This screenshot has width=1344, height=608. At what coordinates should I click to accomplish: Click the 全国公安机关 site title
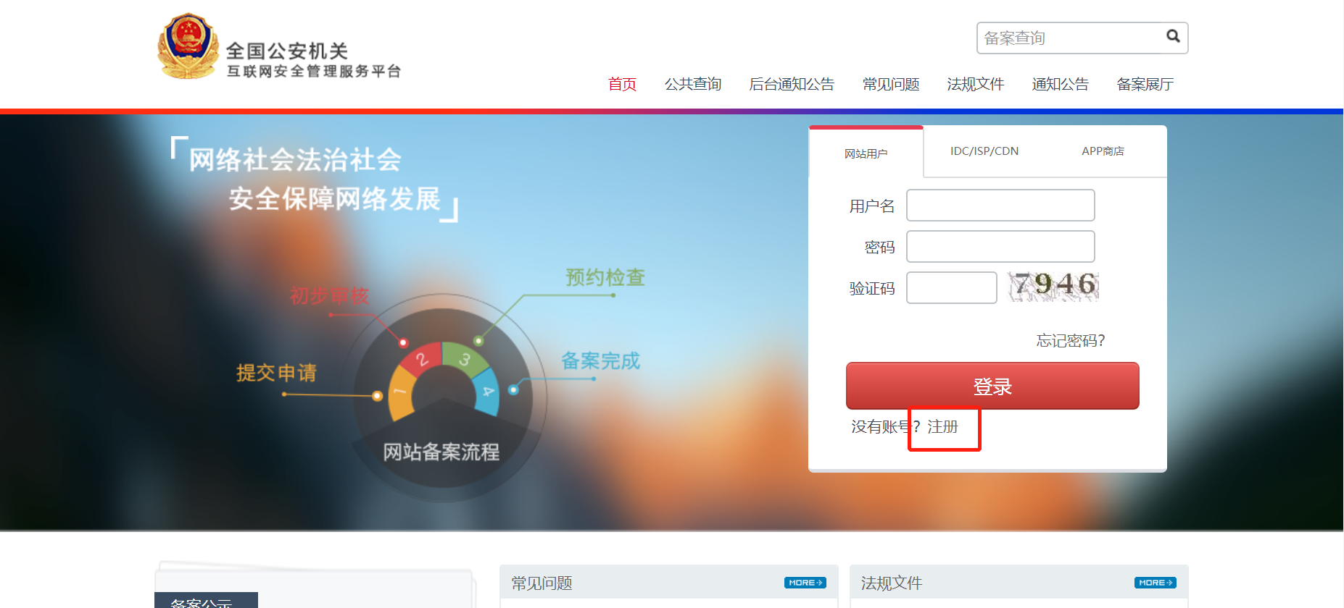pos(287,51)
